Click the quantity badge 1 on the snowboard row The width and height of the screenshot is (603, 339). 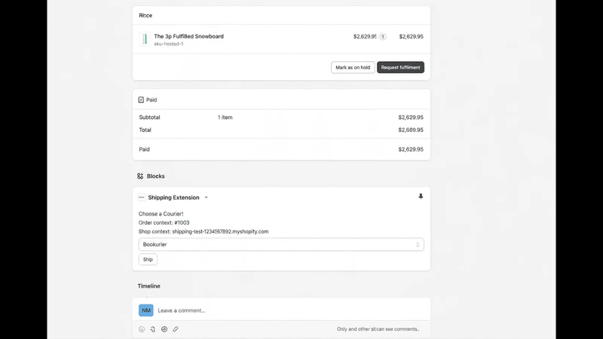pos(383,36)
